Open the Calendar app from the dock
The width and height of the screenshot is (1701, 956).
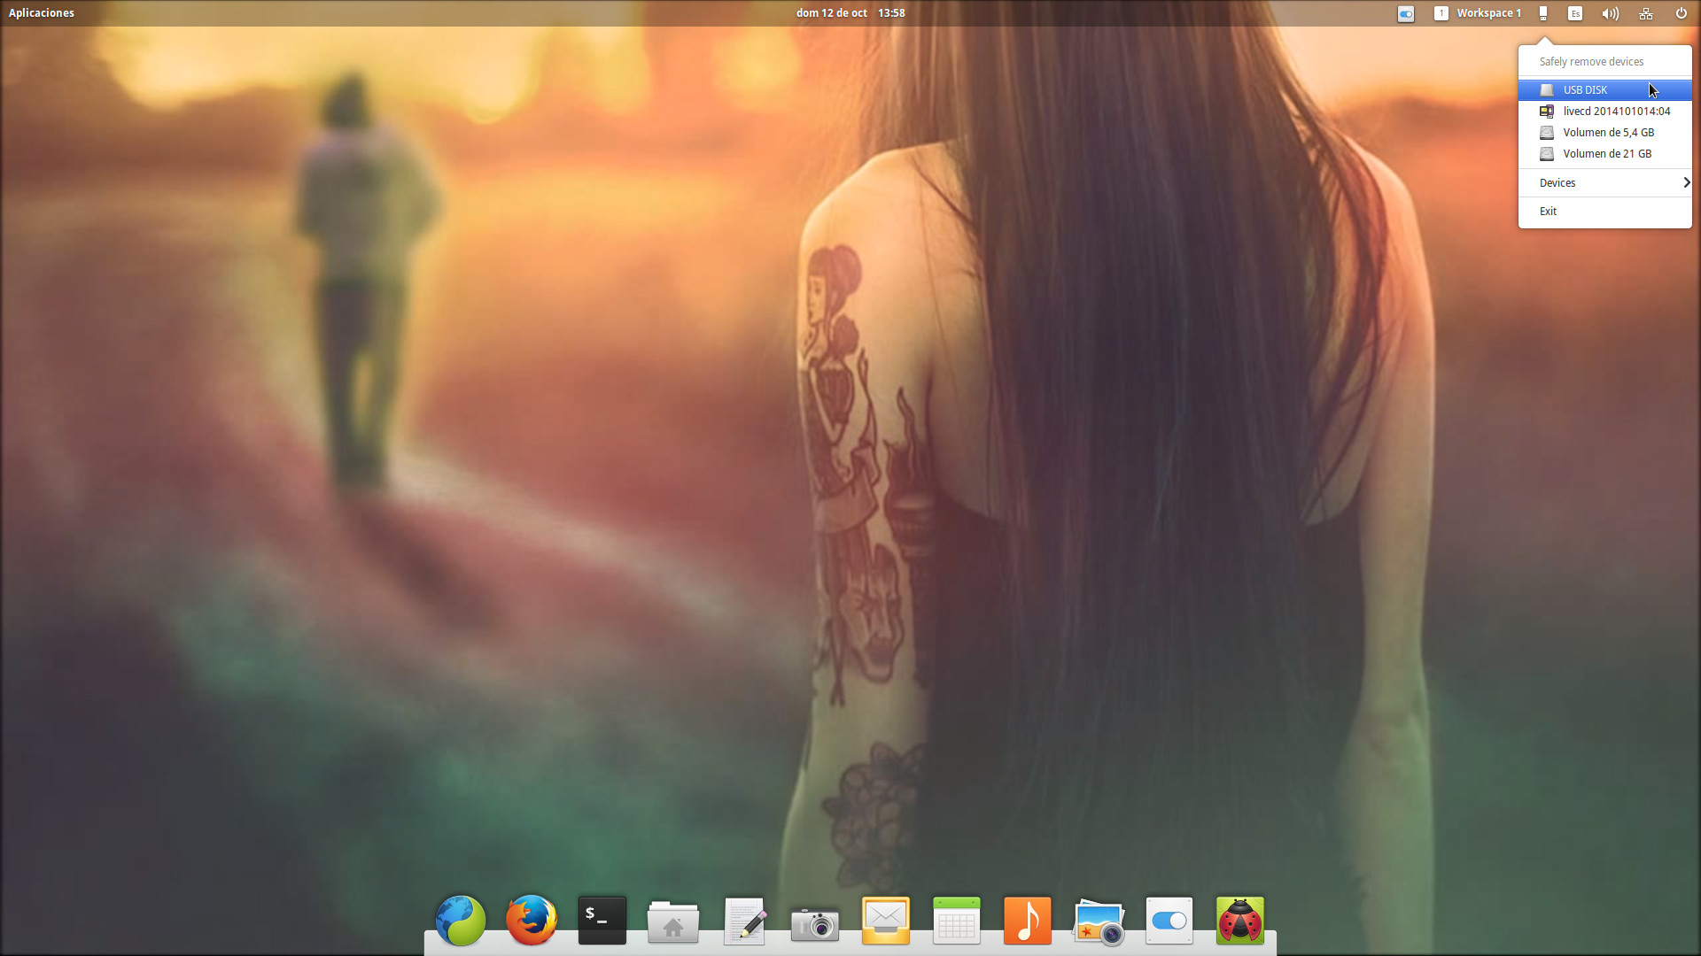(x=957, y=921)
